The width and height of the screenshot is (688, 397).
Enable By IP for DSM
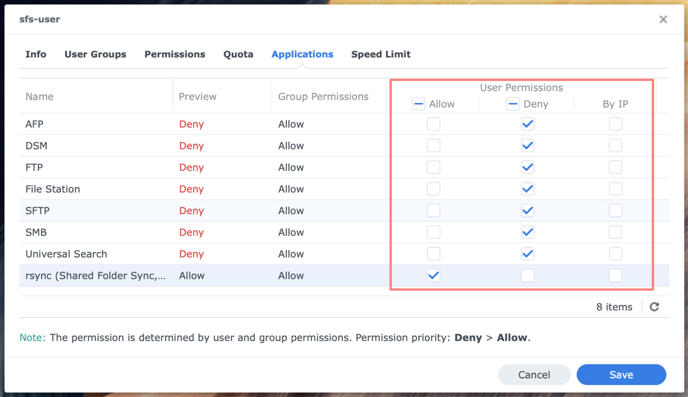point(615,145)
